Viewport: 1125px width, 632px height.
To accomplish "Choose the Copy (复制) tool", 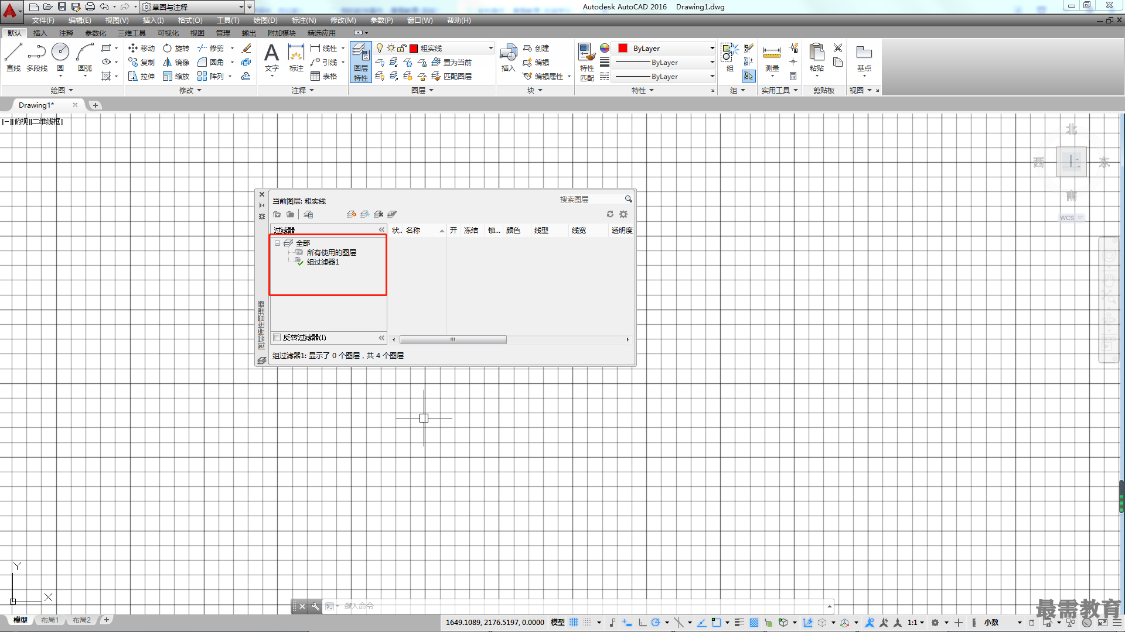I will [142, 62].
